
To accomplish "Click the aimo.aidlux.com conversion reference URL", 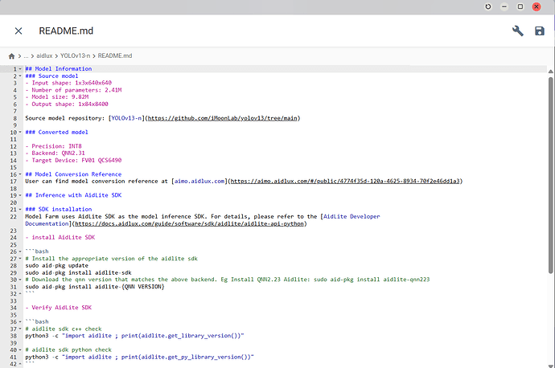I will [x=344, y=182].
